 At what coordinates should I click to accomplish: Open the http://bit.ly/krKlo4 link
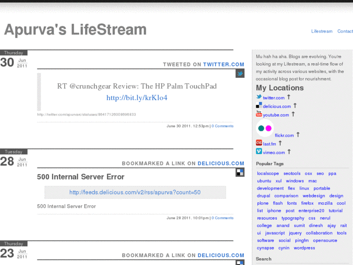point(137,98)
